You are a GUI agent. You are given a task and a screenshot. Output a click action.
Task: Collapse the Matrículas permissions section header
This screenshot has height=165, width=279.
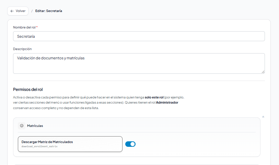(137, 126)
